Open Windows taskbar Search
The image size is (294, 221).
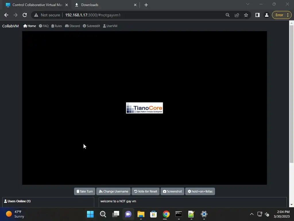click(103, 214)
